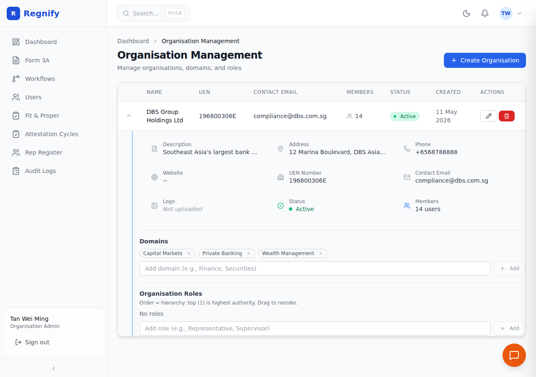Click the UEN Number building icon
This screenshot has width=536, height=377.
[x=281, y=177]
